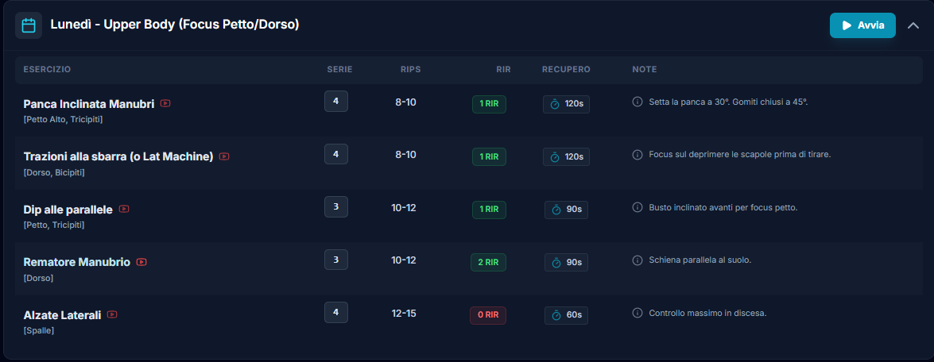This screenshot has width=934, height=362.
Task: Open video for Alzate Laterali
Action: coord(112,314)
